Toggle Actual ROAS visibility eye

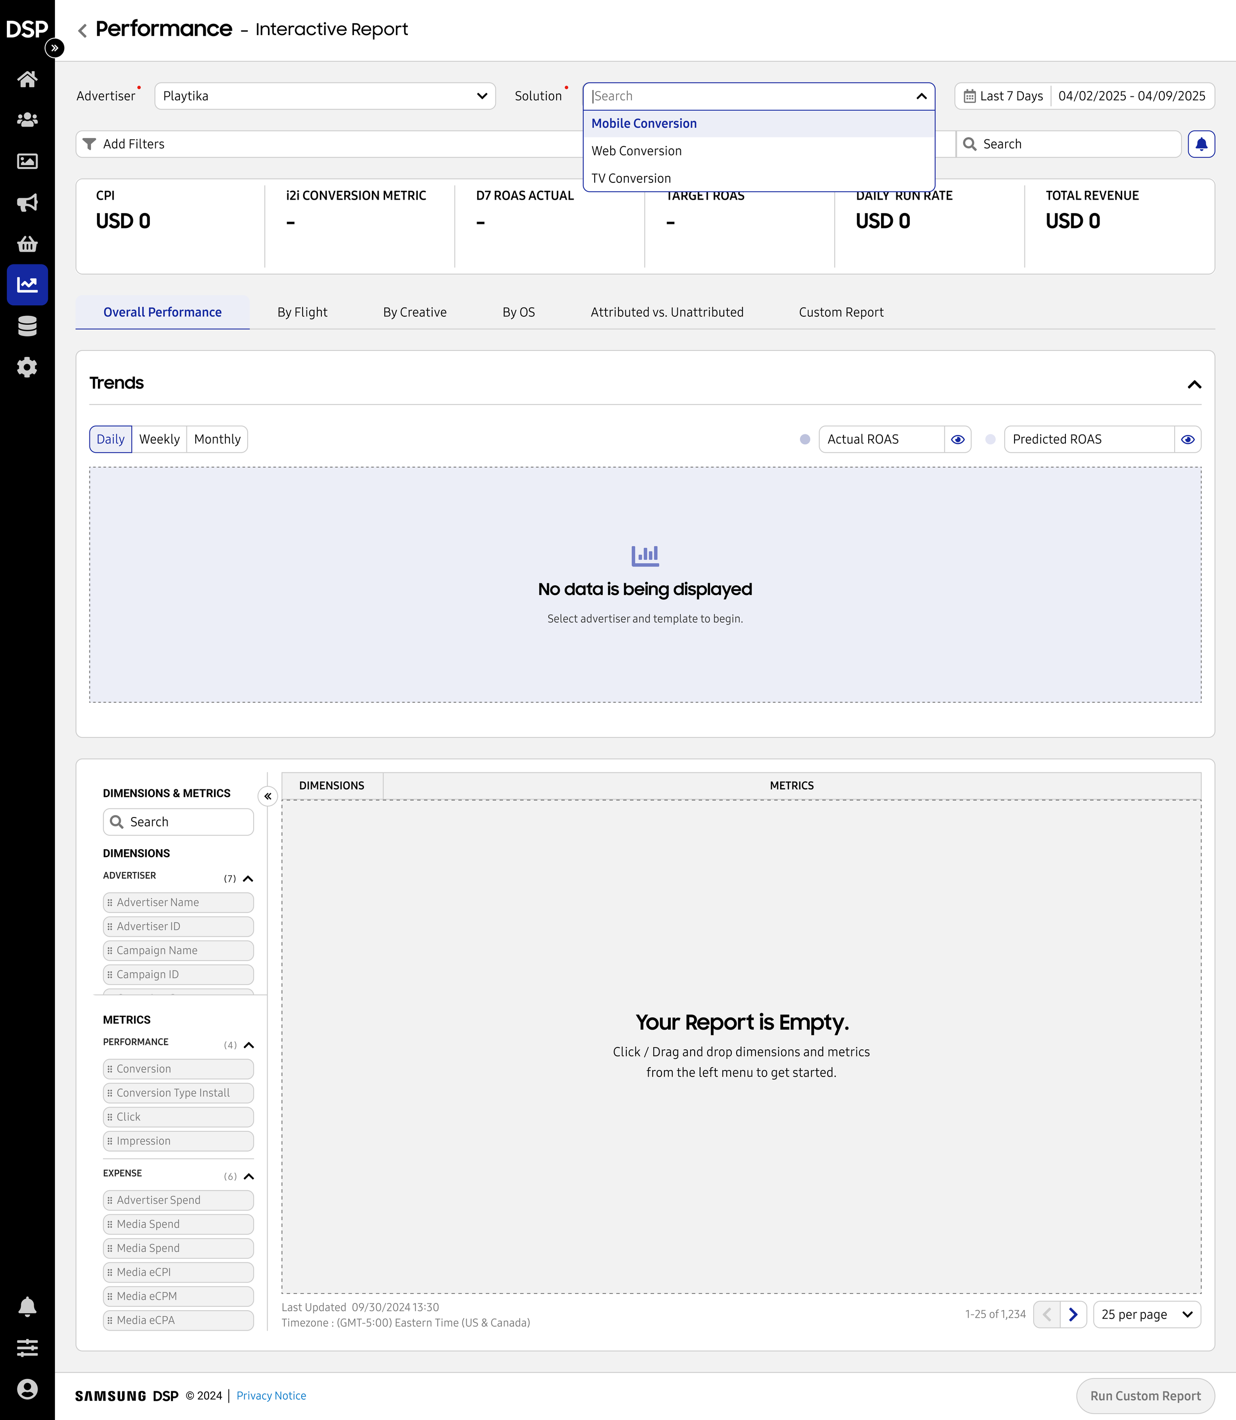(x=957, y=439)
